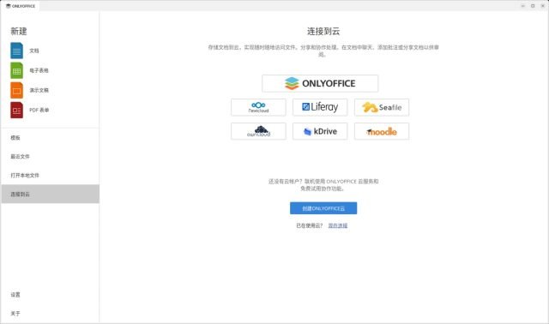The height and width of the screenshot is (324, 549).
Task: Open the 关于 (About) page
Action: [50, 314]
